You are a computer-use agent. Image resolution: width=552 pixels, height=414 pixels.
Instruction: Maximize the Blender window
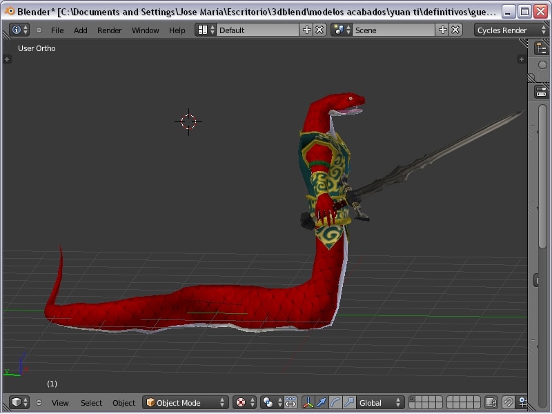524,12
